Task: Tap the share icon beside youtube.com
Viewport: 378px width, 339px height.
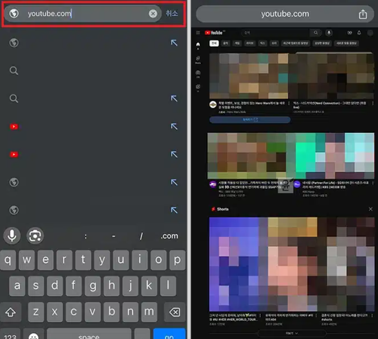Action: click(x=363, y=14)
